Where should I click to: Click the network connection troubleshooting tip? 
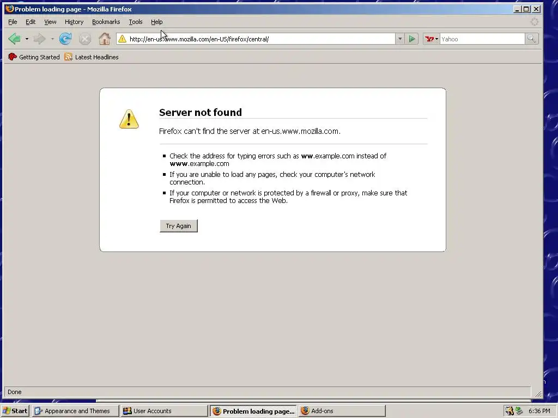(x=272, y=178)
